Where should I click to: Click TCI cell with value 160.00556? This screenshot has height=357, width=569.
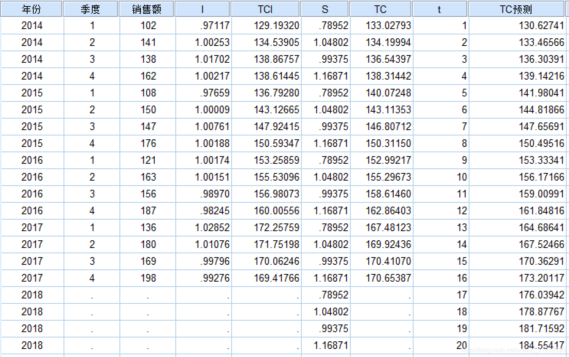[266, 211]
